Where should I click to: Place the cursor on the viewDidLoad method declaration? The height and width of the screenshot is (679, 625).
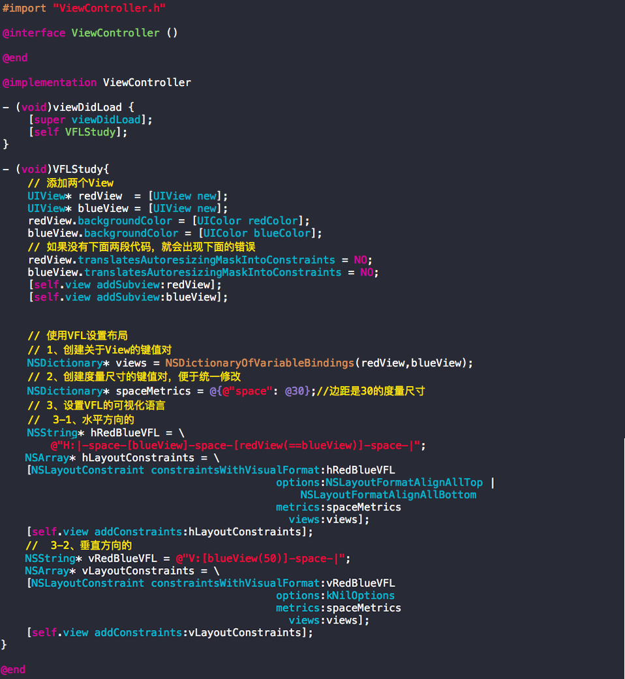click(x=69, y=107)
